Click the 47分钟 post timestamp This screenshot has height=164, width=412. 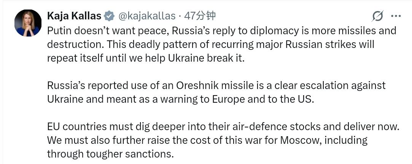[200, 16]
